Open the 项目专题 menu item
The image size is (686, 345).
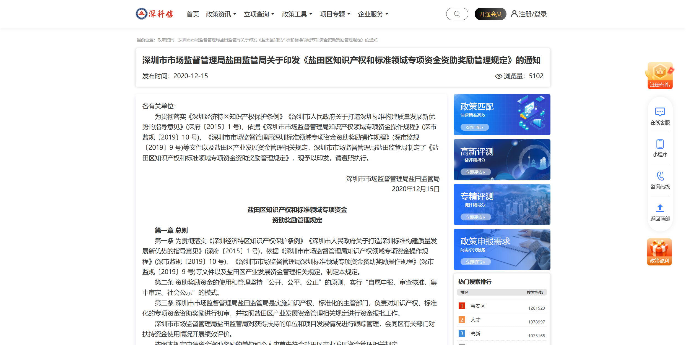(x=334, y=14)
